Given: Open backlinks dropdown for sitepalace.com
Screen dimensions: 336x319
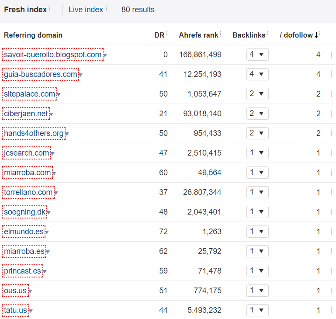Looking at the screenshot, I should click(257, 94).
